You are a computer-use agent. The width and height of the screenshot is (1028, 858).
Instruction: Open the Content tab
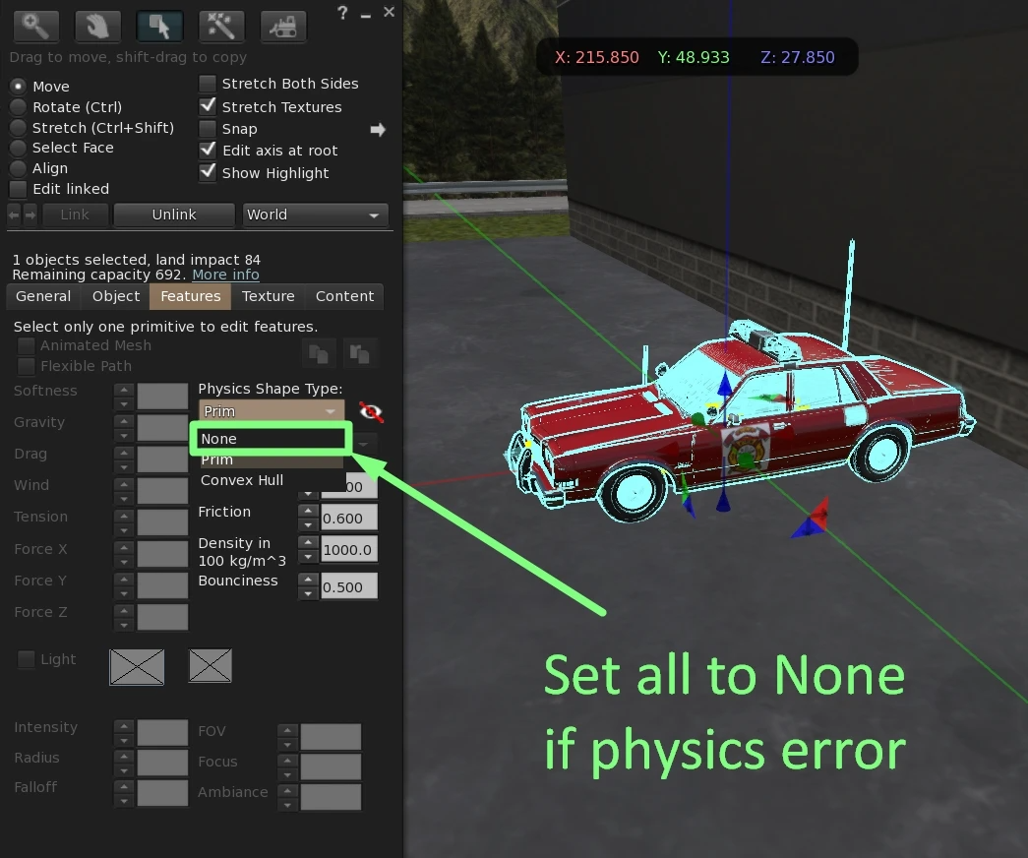click(x=344, y=296)
